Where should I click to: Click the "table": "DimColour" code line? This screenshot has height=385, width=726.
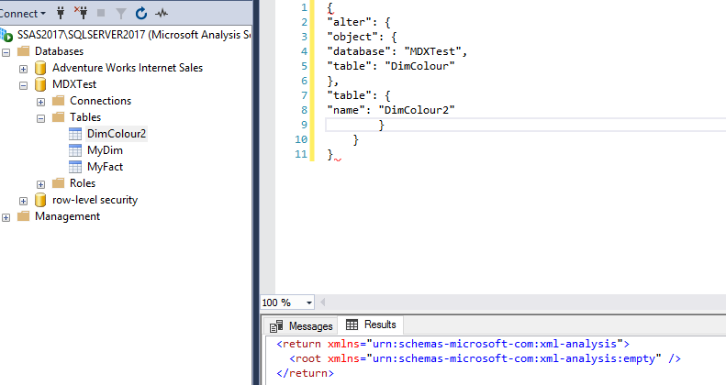pos(391,66)
